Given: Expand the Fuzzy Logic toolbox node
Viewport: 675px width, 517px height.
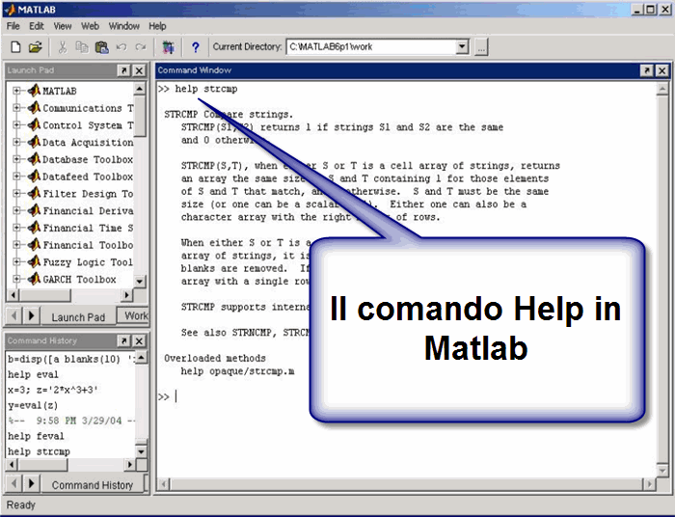Looking at the screenshot, I should pyautogui.click(x=16, y=261).
